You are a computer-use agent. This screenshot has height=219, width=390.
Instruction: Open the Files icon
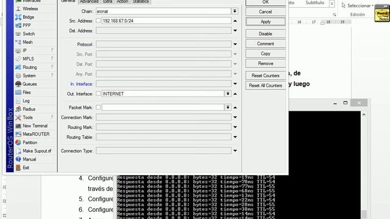[x=18, y=92]
